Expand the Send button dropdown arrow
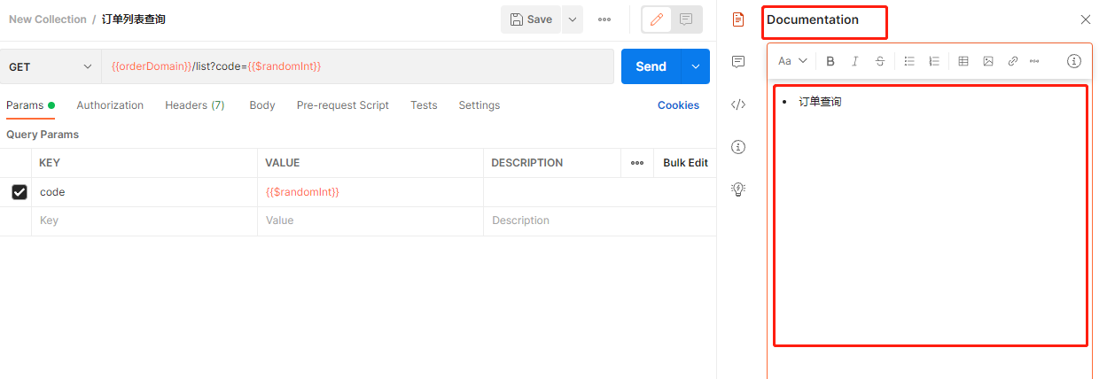The height and width of the screenshot is (379, 1107). [x=696, y=66]
